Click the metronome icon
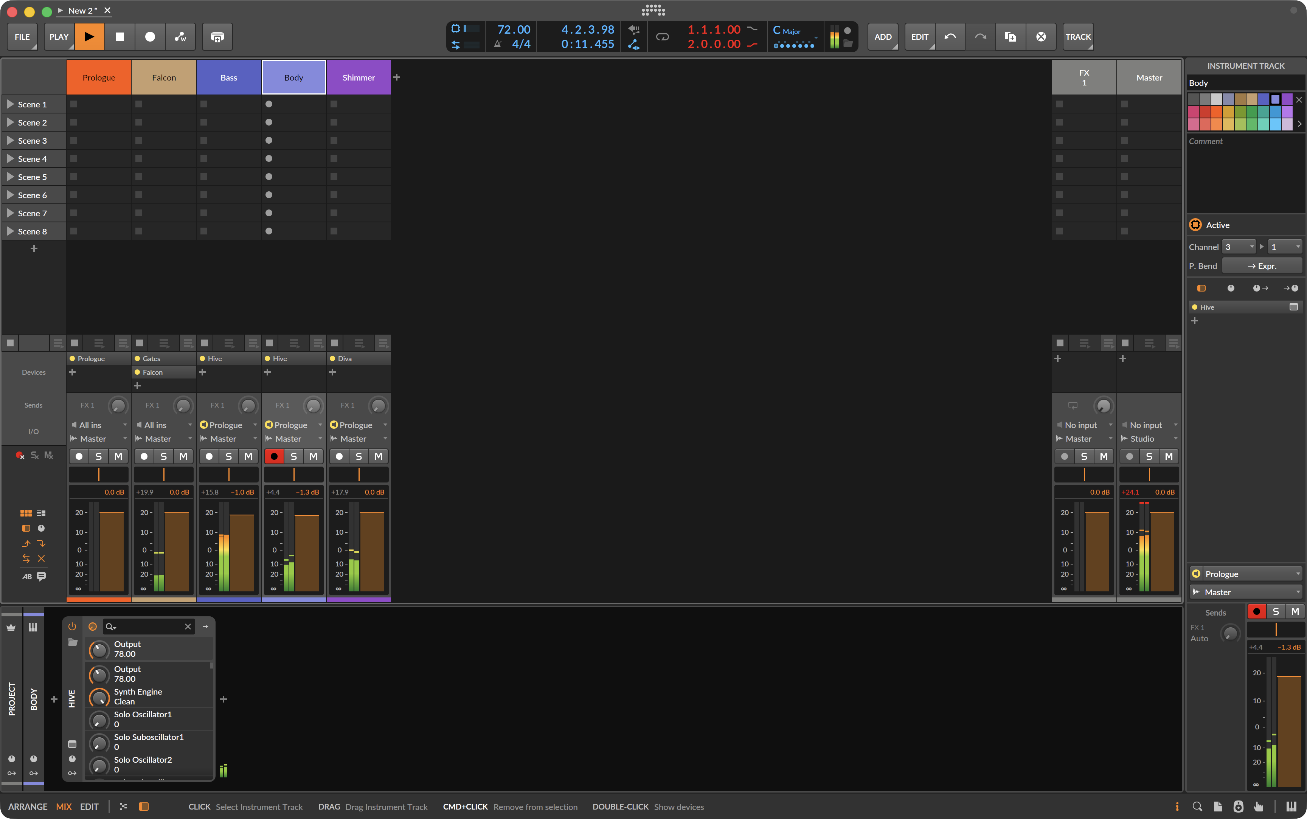 [x=498, y=44]
